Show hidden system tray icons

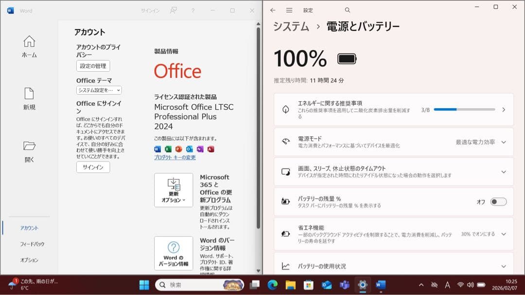pos(421,285)
